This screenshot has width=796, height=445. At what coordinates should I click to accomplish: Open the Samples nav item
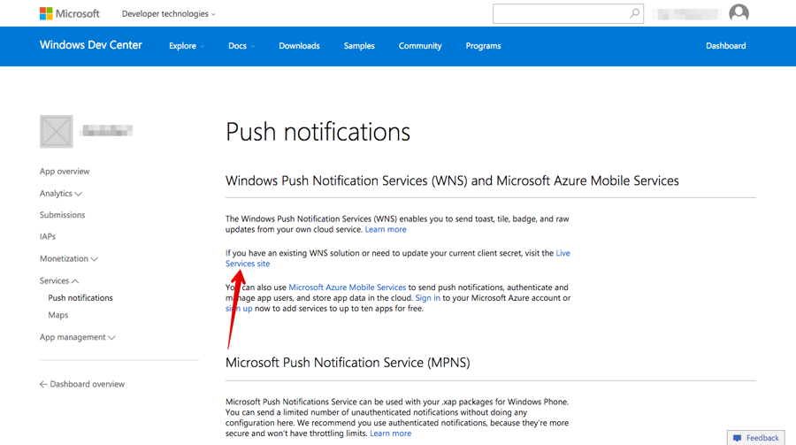tap(359, 46)
